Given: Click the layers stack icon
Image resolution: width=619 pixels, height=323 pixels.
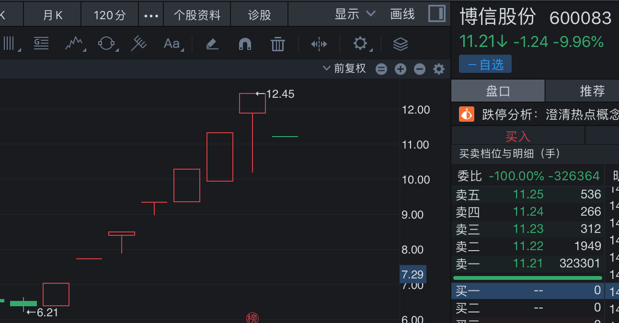Looking at the screenshot, I should click(400, 44).
